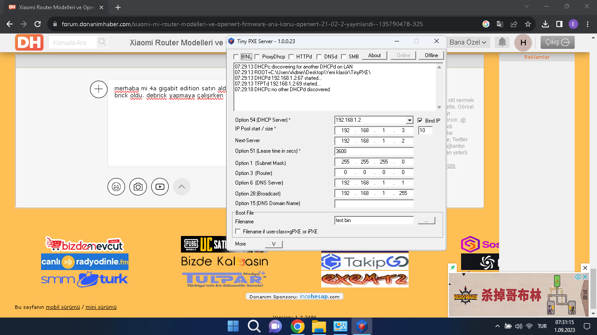
Task: Click the forum search magnifier icon
Action: [102, 42]
